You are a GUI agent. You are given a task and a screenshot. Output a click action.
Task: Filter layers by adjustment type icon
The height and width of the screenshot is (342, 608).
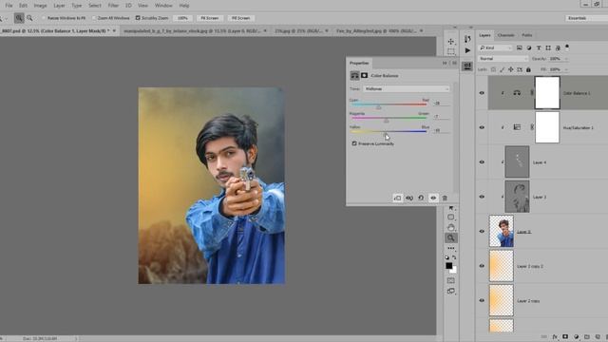[529, 47]
